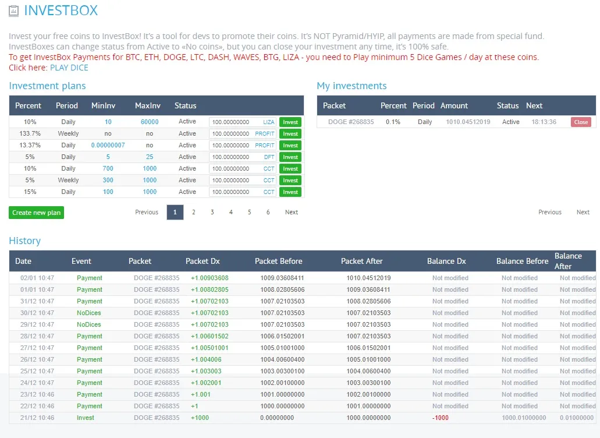600x438 pixels.
Task: Click the Invest event on 21/12
Action: [86, 418]
